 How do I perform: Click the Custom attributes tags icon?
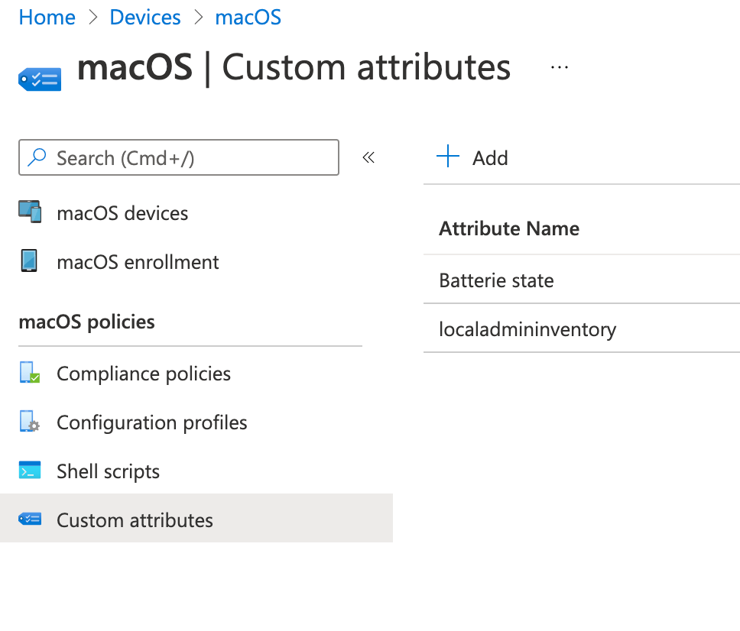[x=29, y=519]
